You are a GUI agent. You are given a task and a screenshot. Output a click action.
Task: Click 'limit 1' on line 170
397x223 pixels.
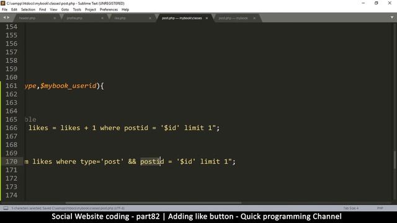214,162
